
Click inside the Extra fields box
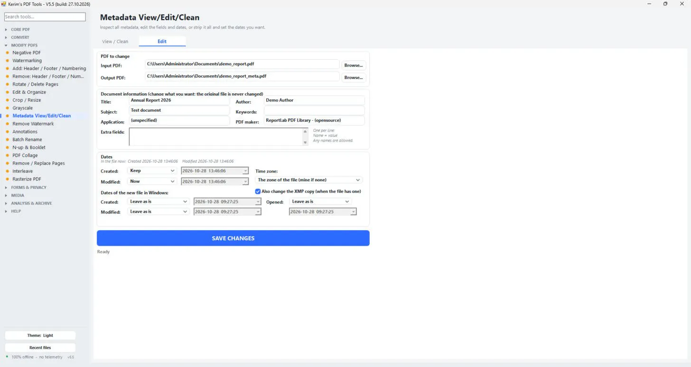(216, 137)
